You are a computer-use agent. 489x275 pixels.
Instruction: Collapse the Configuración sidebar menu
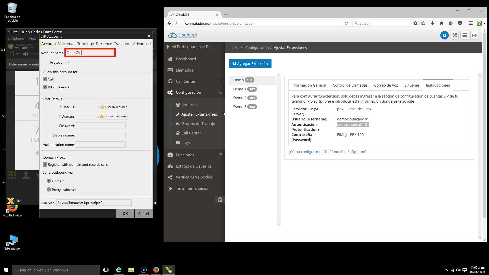tap(221, 92)
